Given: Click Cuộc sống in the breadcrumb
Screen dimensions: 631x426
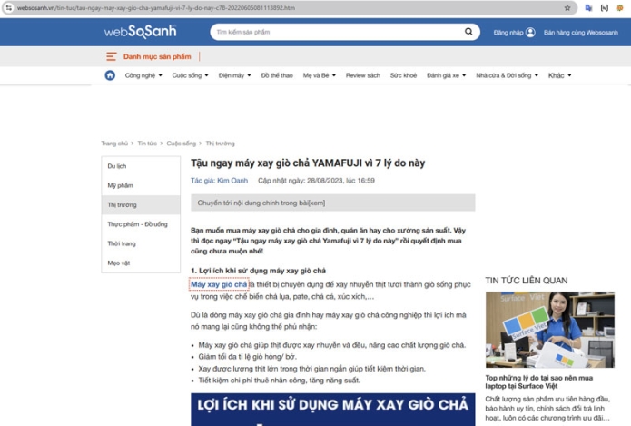Looking at the screenshot, I should pyautogui.click(x=181, y=144).
